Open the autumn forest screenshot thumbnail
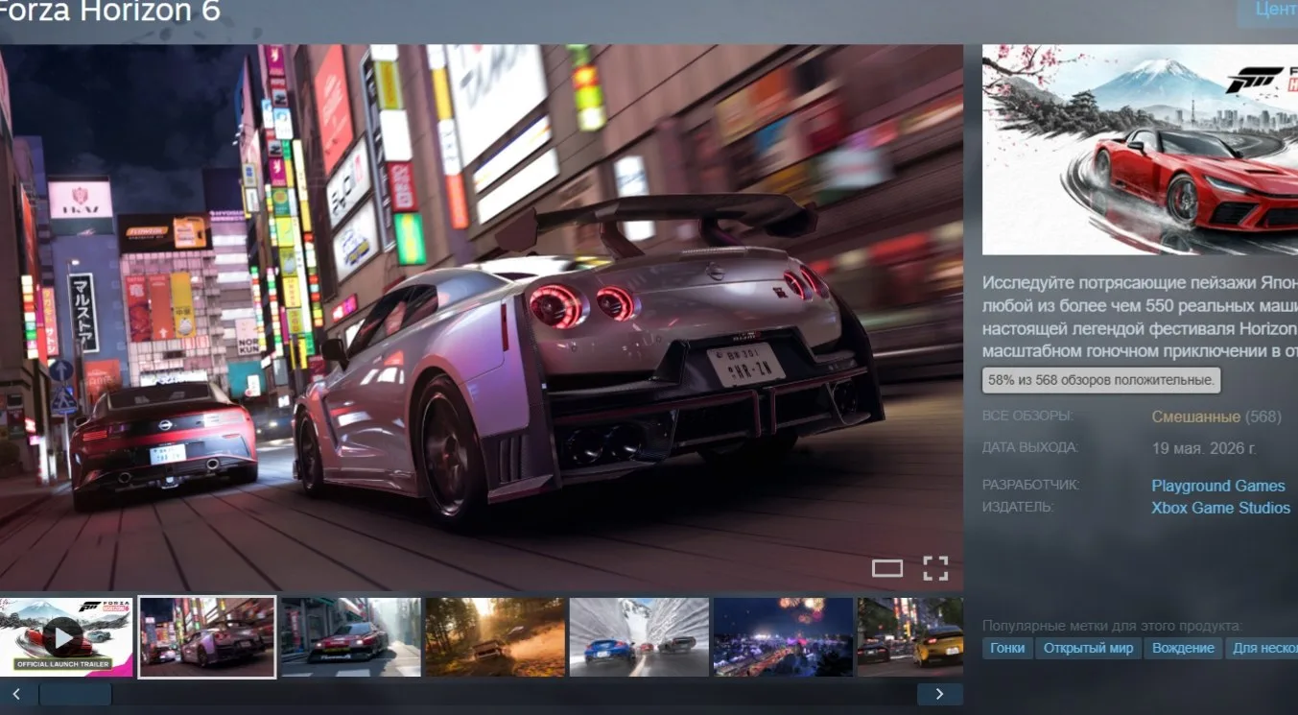The height and width of the screenshot is (715, 1298). [x=495, y=637]
